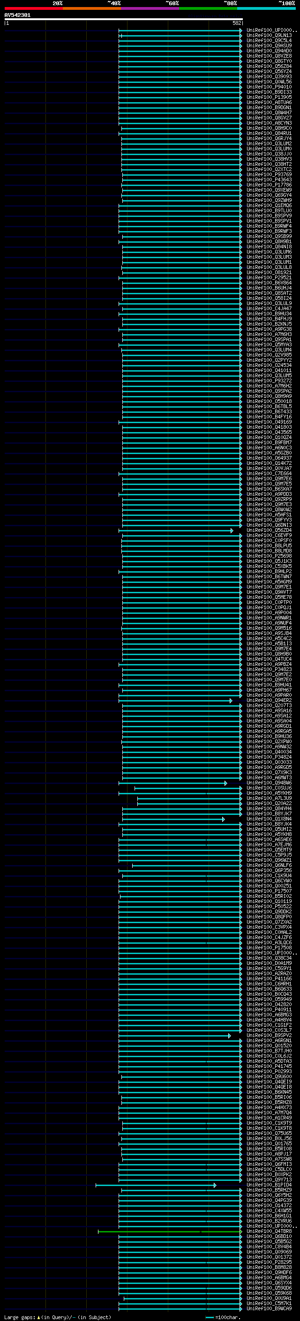This screenshot has height=1321, width=300.
Task: Select hit label UniRef100_A7L3U9
Action: coord(269,799)
